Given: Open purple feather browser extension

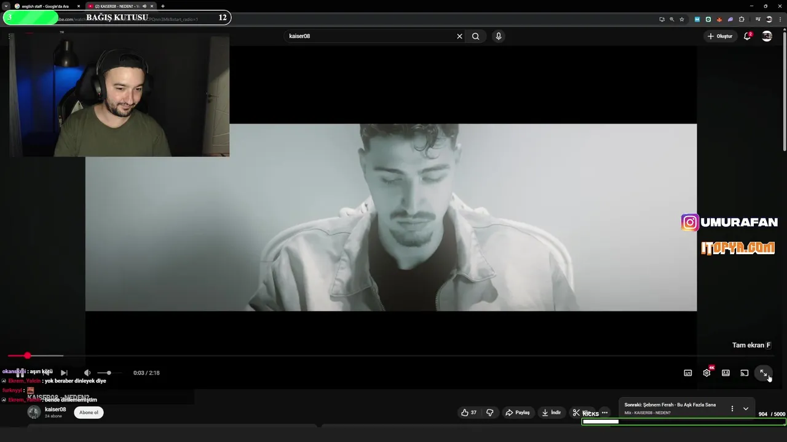Looking at the screenshot, I should [730, 19].
